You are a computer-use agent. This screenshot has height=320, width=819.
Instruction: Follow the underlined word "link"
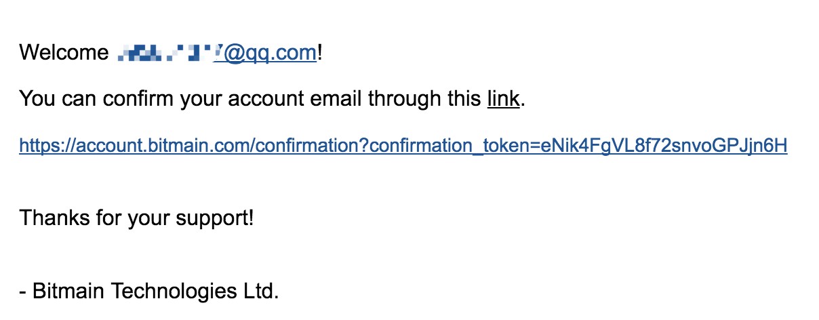pyautogui.click(x=503, y=100)
